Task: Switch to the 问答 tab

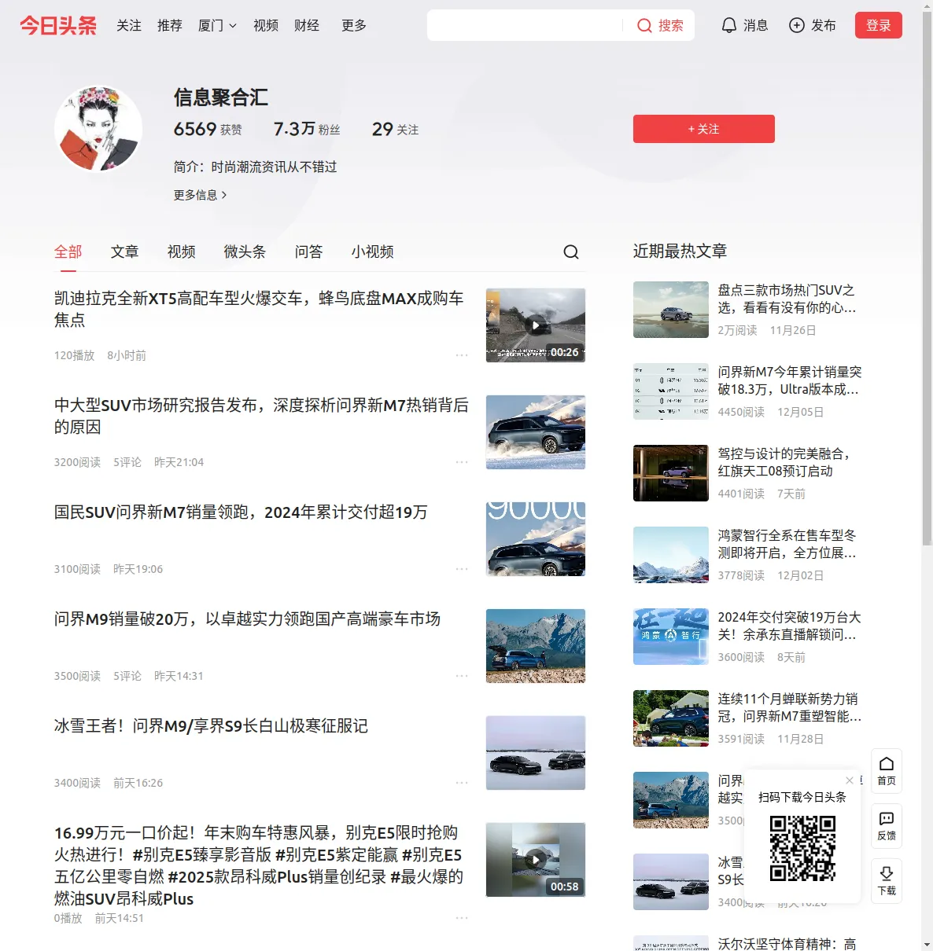Action: click(309, 252)
